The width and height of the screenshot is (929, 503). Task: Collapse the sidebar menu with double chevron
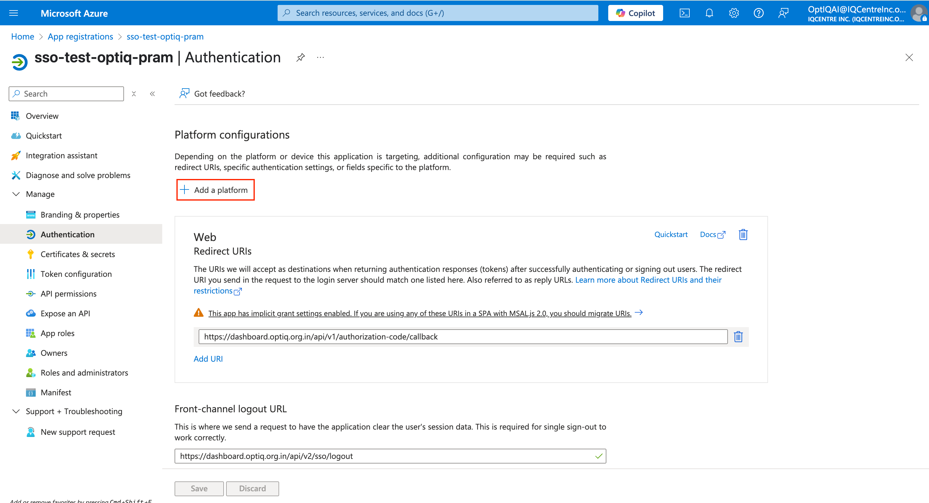click(153, 94)
